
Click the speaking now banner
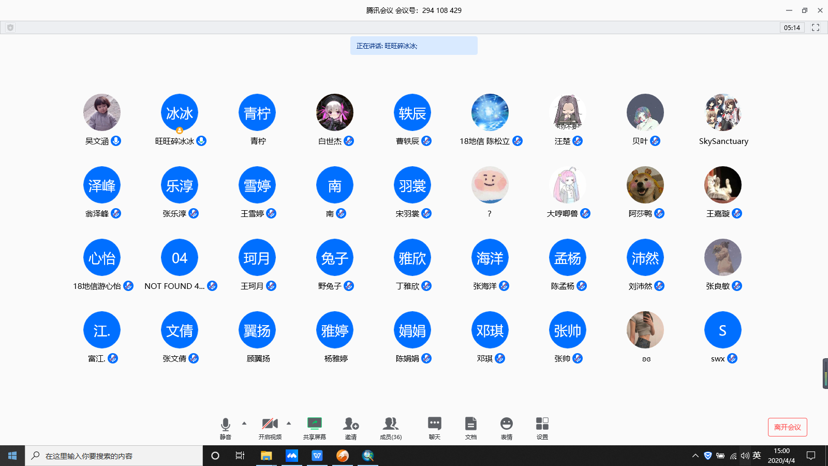(x=413, y=46)
